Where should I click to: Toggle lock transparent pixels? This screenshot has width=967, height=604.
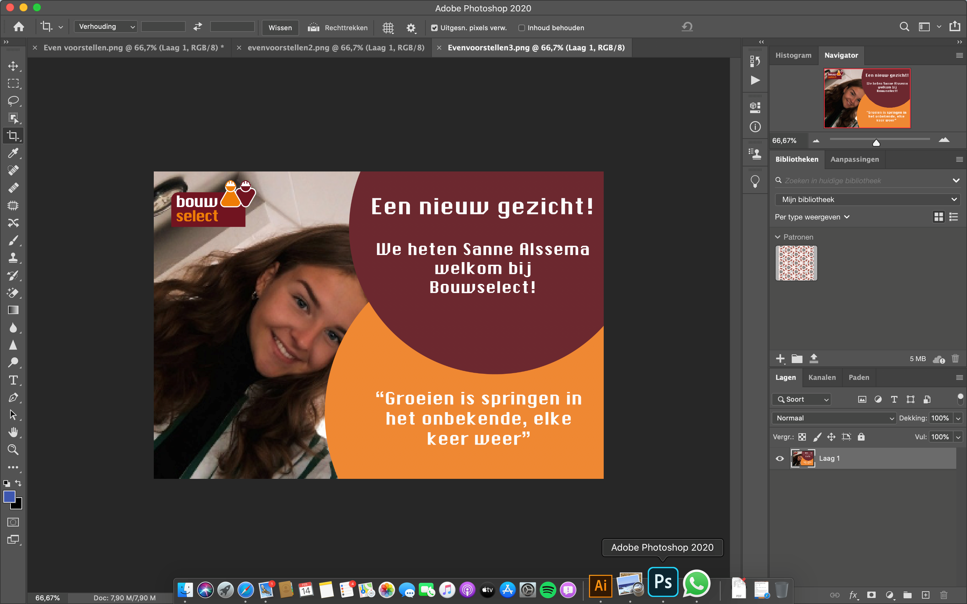802,437
